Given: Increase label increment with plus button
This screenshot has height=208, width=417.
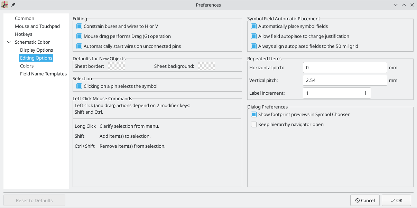Looking at the screenshot, I should tap(365, 93).
